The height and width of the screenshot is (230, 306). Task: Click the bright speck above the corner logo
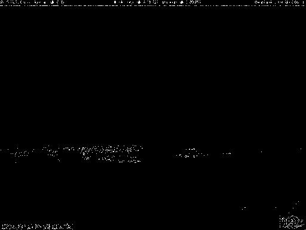click(298, 202)
